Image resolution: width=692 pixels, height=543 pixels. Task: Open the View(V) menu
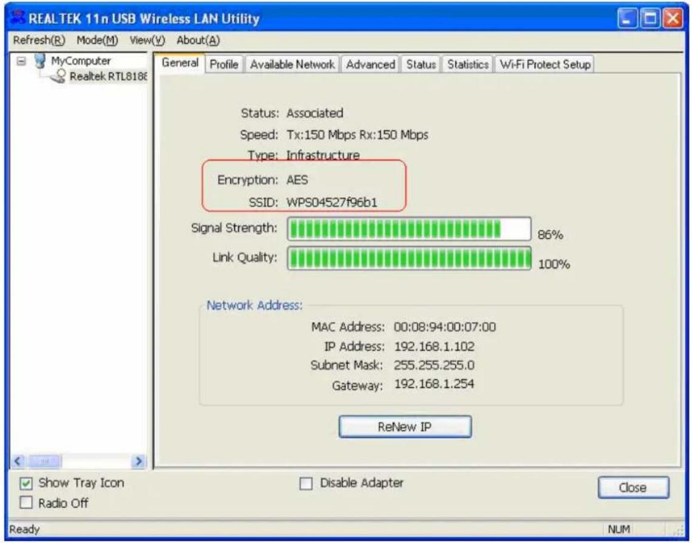[147, 40]
